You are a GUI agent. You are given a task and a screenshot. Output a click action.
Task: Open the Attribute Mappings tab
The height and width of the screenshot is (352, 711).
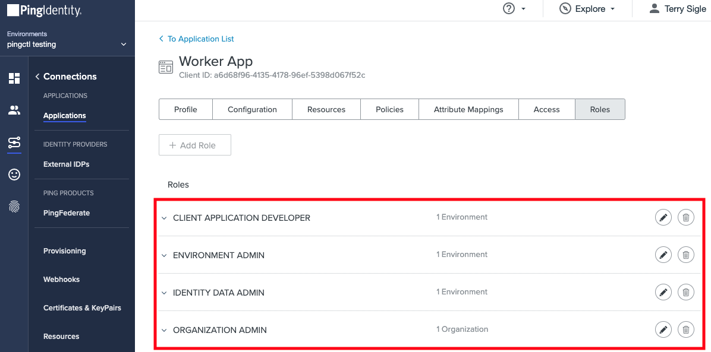coord(468,109)
